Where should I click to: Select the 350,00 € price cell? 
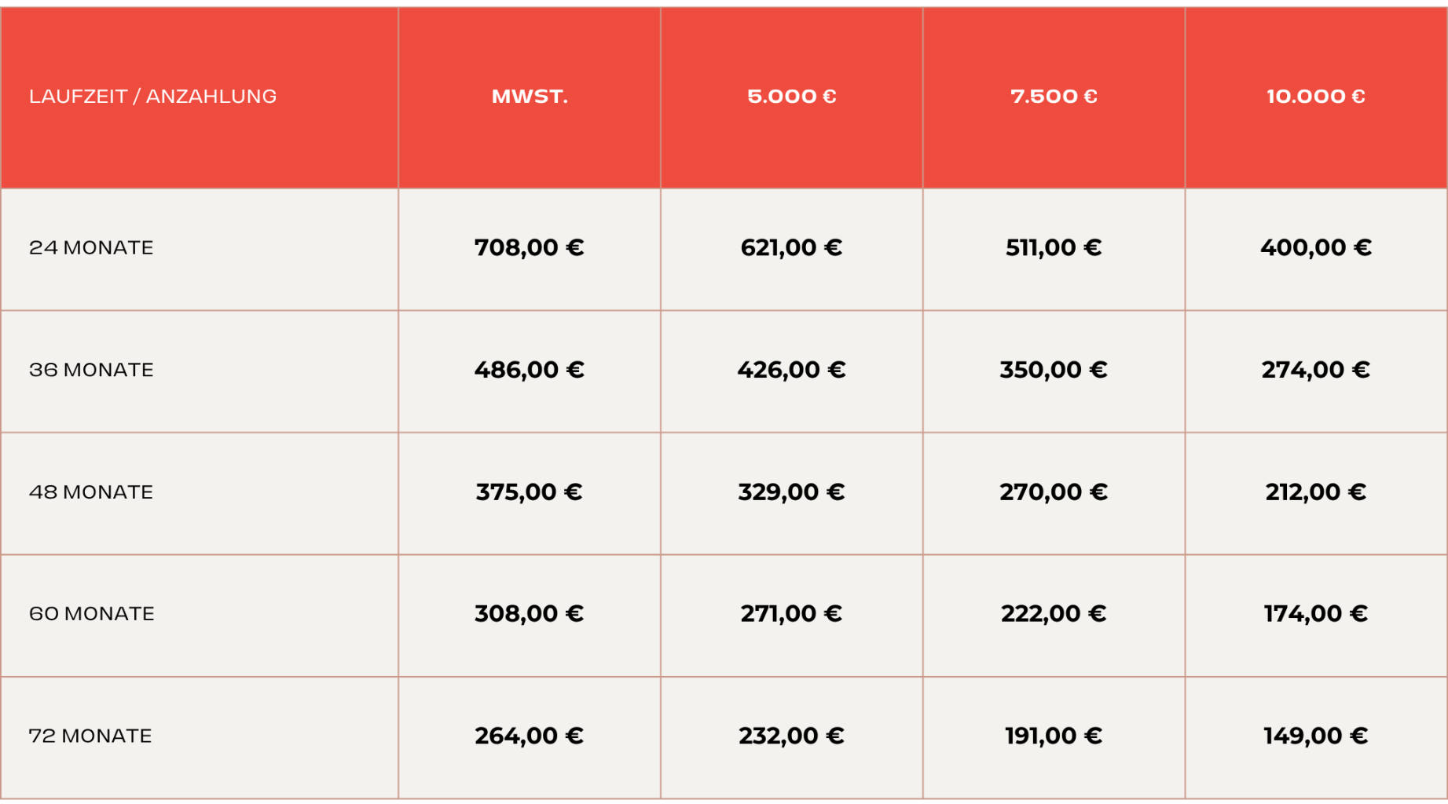coord(1054,370)
